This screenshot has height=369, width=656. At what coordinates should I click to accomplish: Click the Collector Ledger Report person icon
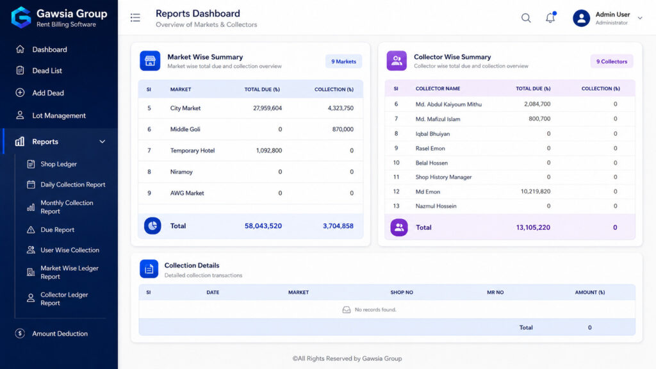click(x=31, y=299)
